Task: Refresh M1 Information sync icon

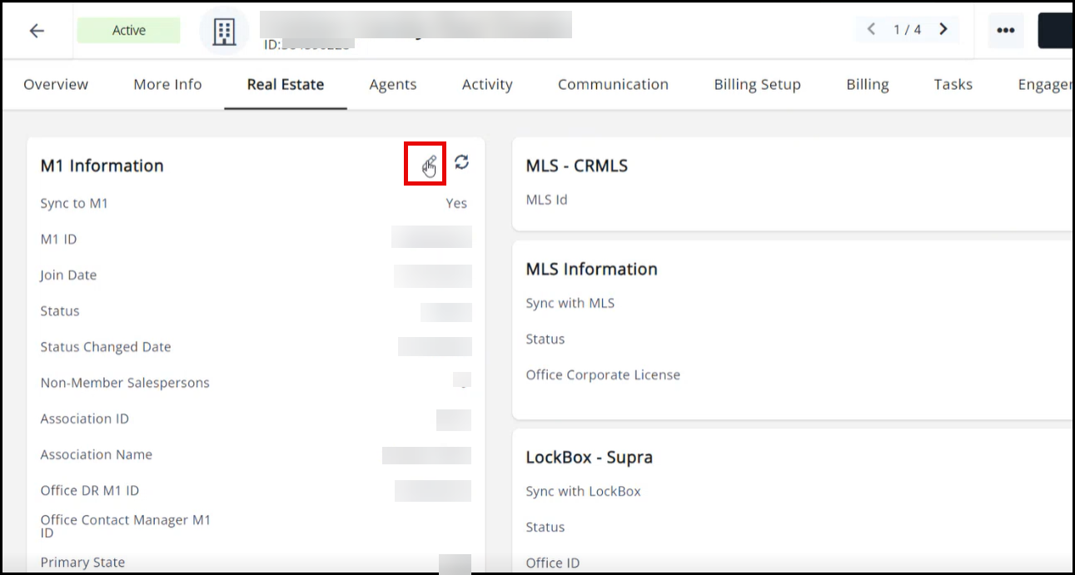Action: pos(461,162)
